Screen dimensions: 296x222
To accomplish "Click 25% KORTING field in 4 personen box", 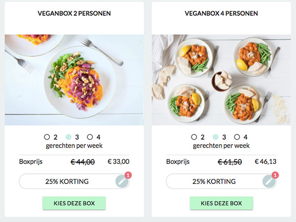I will pos(214,181).
